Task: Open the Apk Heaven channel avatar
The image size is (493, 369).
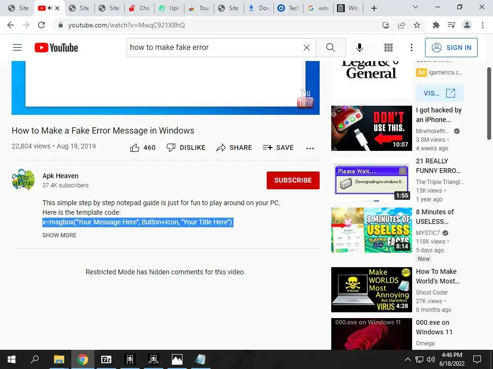Action: click(x=23, y=180)
